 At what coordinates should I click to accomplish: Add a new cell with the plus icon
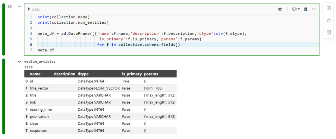tap(287, 9)
